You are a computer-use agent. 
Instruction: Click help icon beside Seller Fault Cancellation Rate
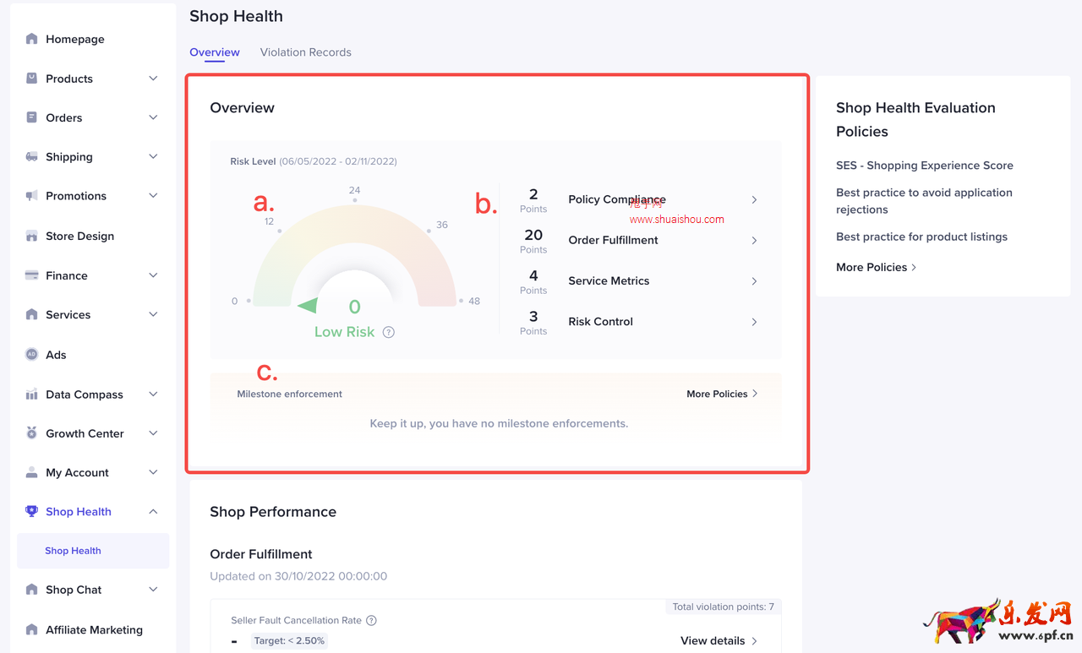[371, 620]
